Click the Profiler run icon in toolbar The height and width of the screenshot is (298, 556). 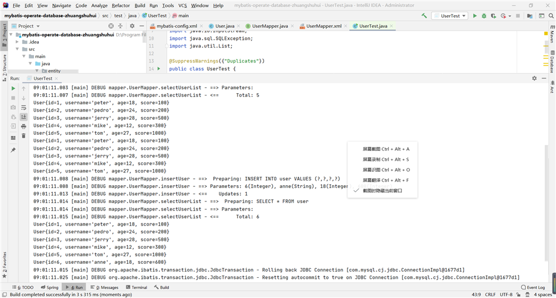(x=503, y=16)
